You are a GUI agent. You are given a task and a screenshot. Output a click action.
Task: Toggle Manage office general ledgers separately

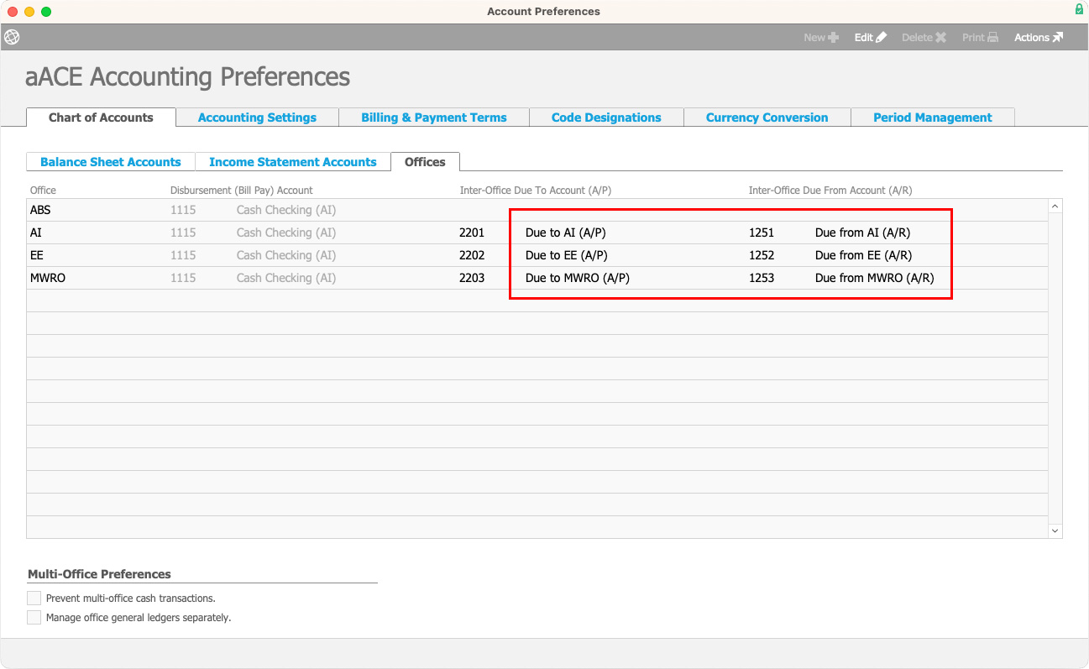click(x=34, y=618)
